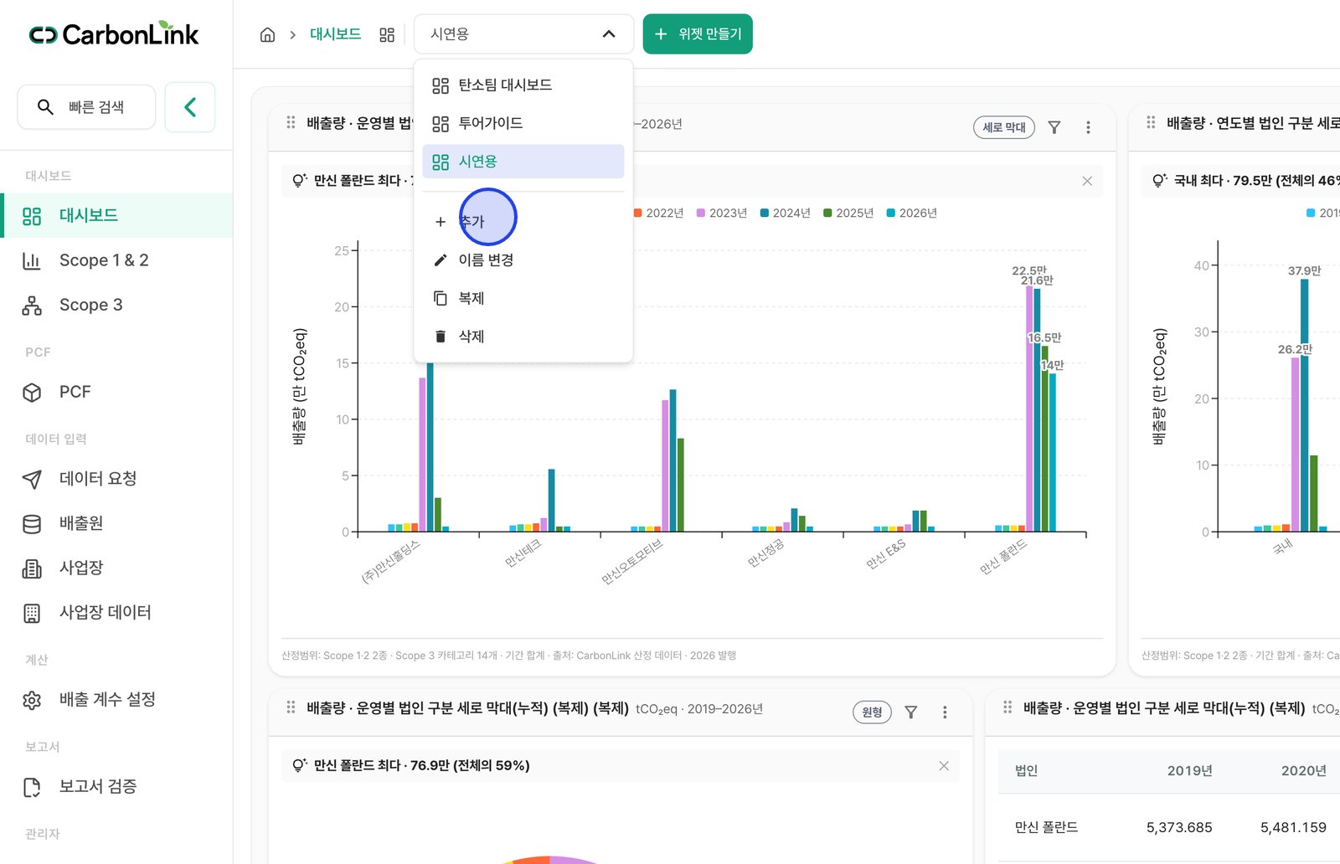The height and width of the screenshot is (864, 1340).
Task: Open filter icon on first chart widget
Action: (x=1054, y=127)
